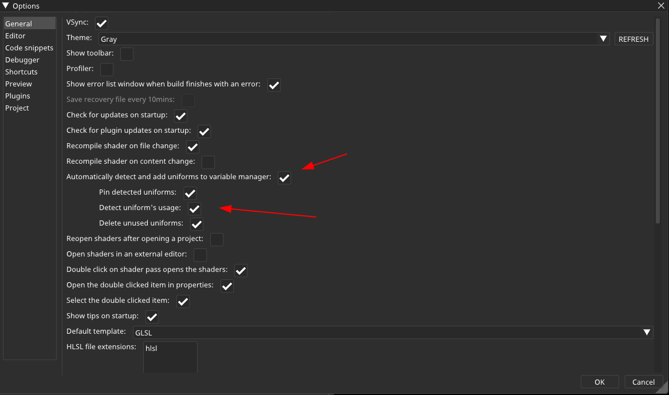Click the vertical scrollbar of options list

tap(658, 120)
